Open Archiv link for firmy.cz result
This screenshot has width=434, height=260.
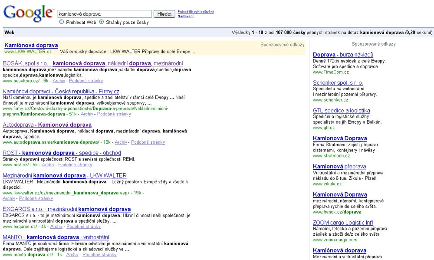(87, 114)
